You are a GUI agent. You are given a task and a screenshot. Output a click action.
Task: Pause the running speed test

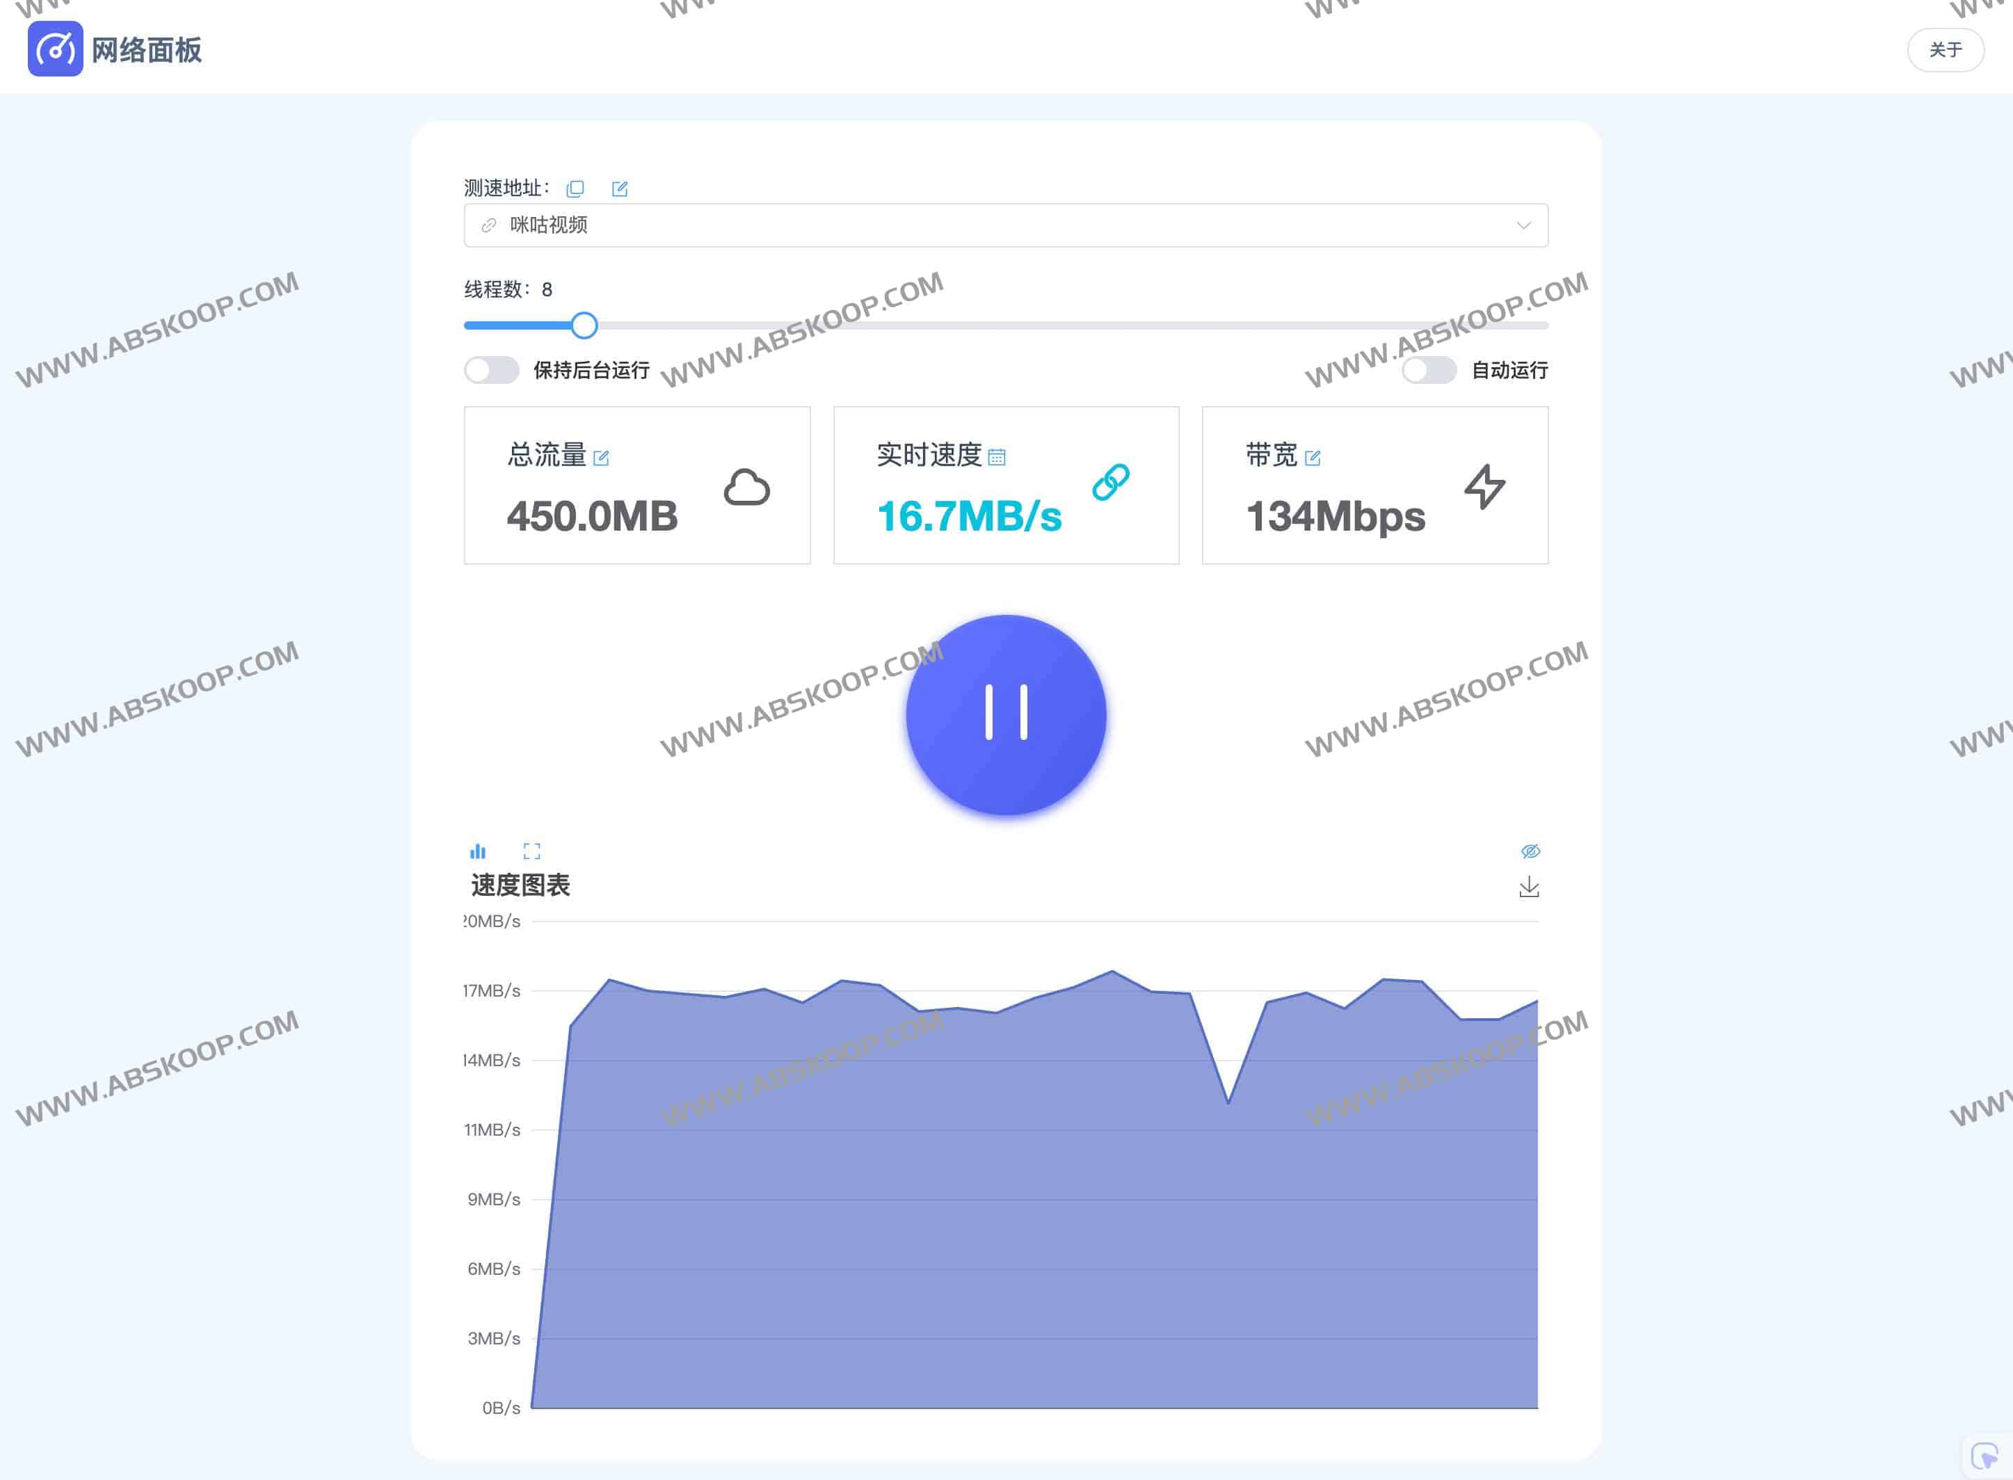[x=1006, y=714]
